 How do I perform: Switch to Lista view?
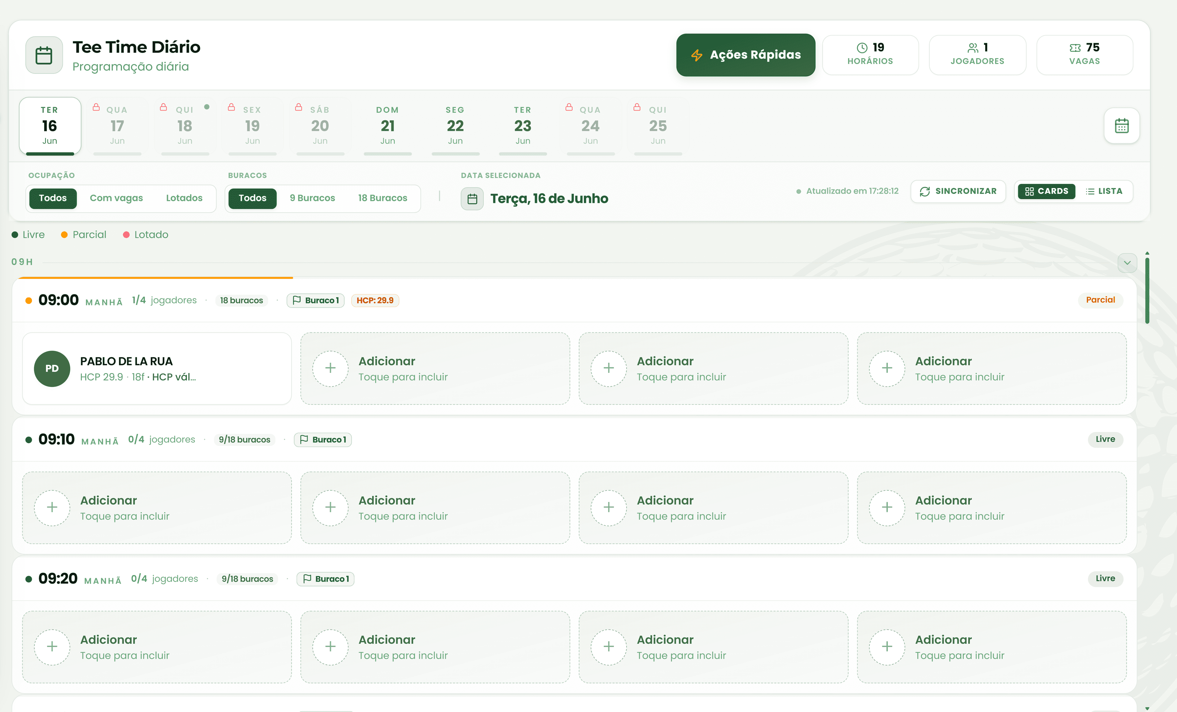click(1103, 191)
